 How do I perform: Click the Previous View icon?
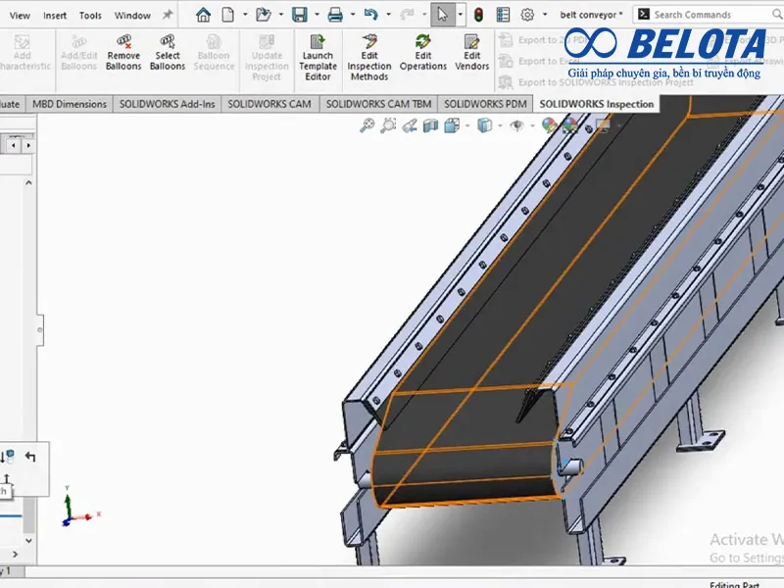[x=411, y=124]
